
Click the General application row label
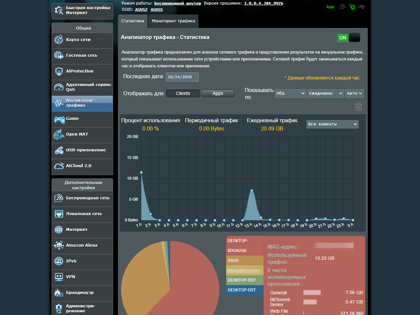[x=278, y=293]
